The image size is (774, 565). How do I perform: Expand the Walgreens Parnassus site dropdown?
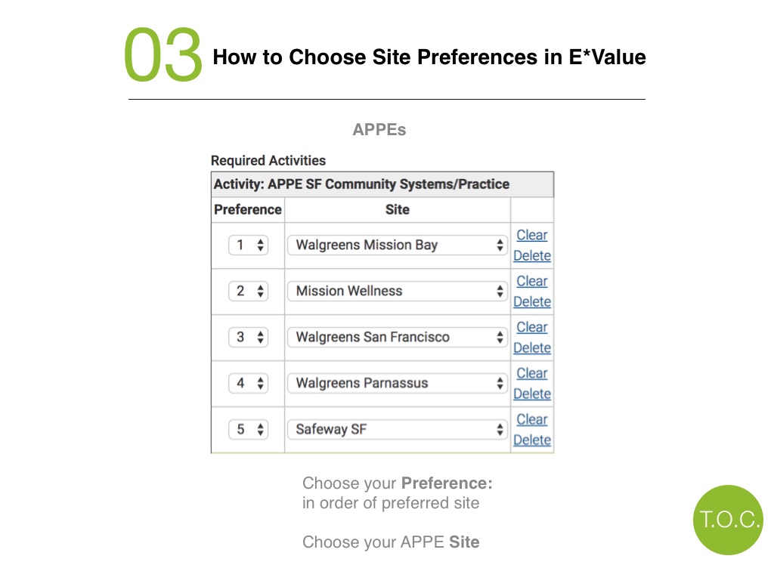coord(398,384)
